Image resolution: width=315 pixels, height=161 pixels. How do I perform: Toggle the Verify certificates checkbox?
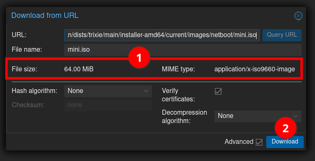(x=218, y=91)
